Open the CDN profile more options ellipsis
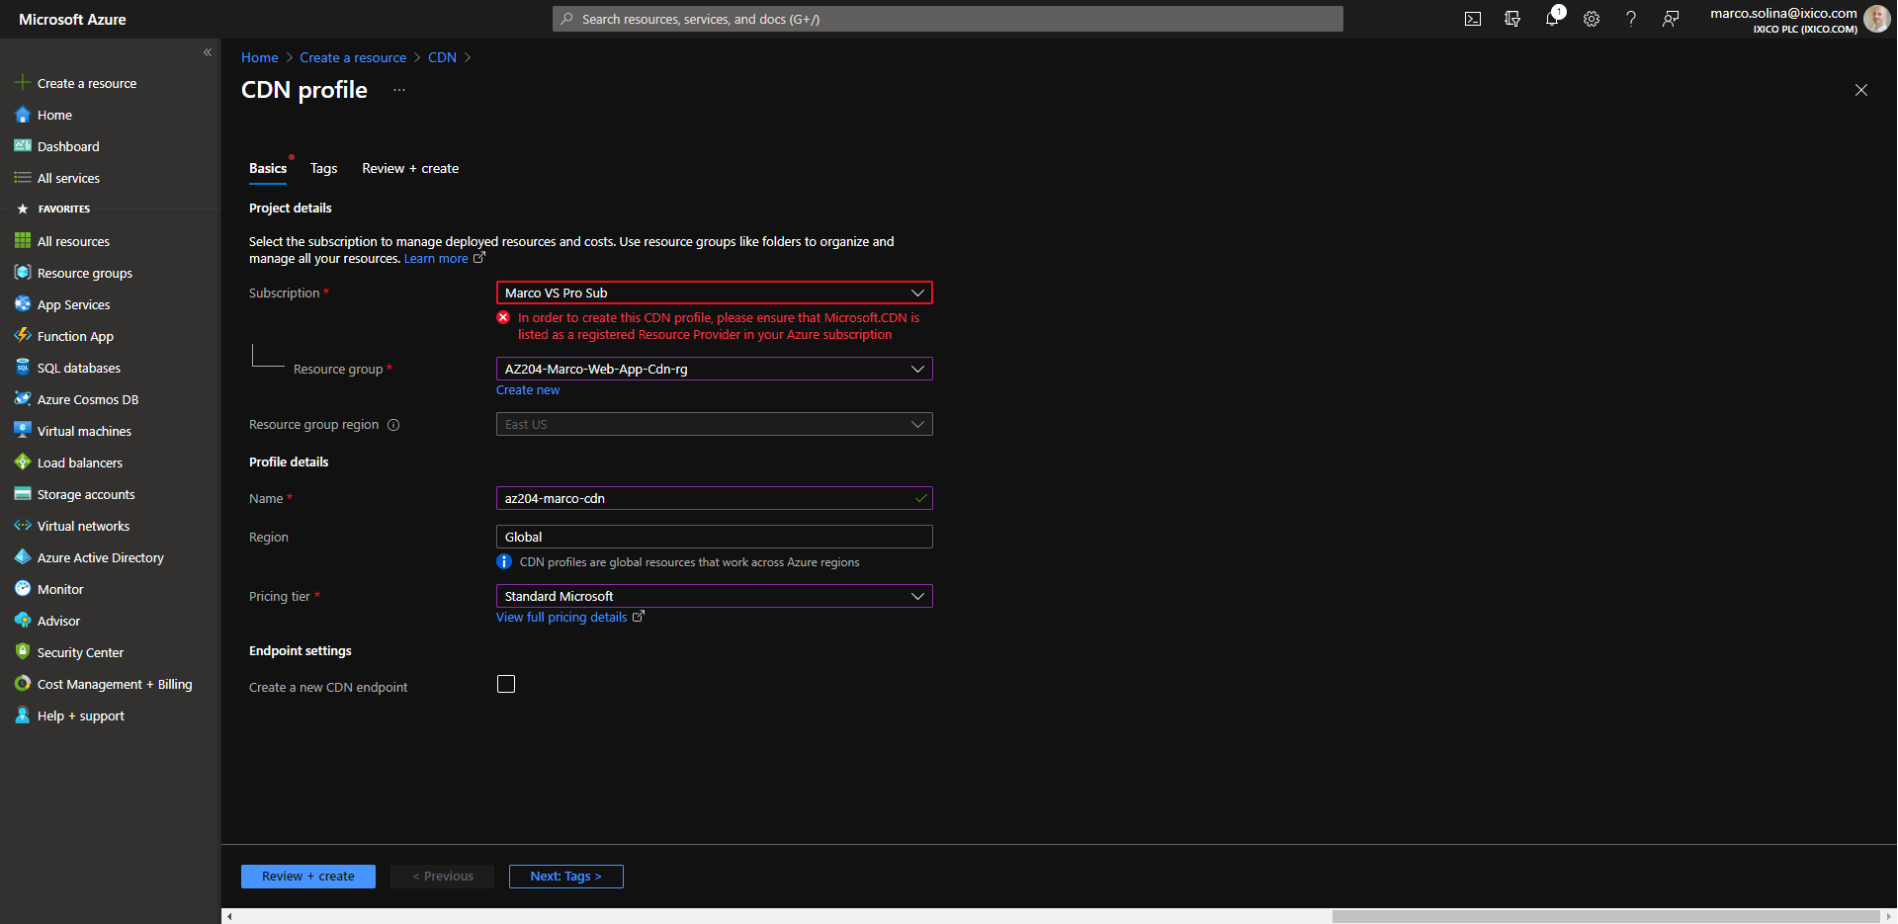Viewport: 1898px width, 924px height. (399, 90)
